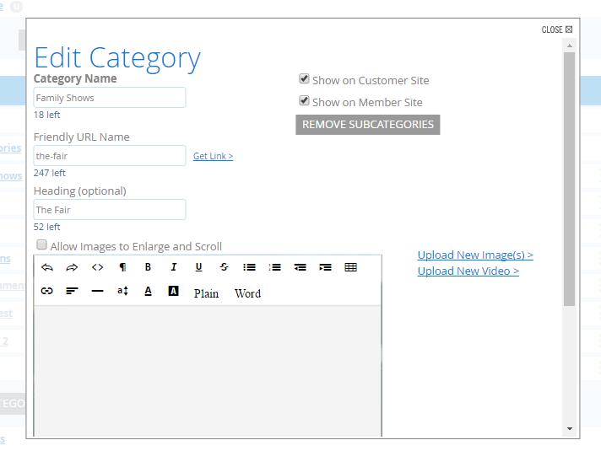
Task: Toggle bold formatting
Action: [x=148, y=267]
